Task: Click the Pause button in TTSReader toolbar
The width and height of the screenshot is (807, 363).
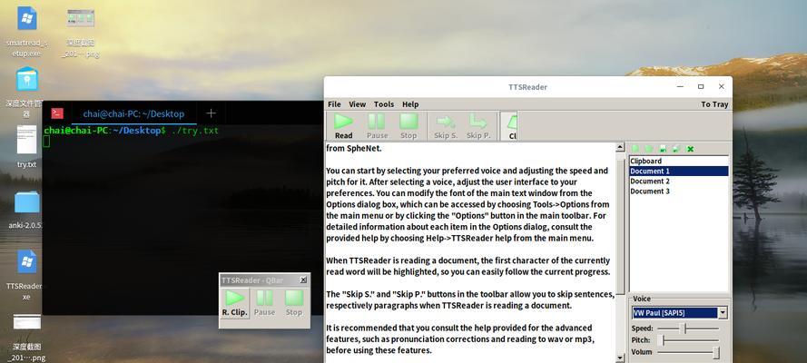Action: click(377, 126)
